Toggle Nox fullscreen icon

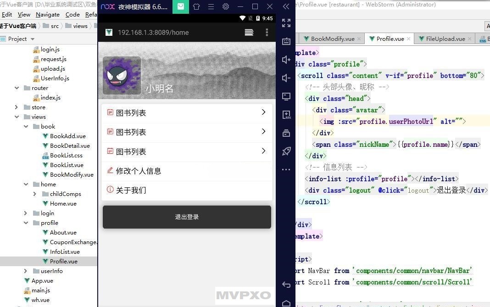[x=286, y=23]
